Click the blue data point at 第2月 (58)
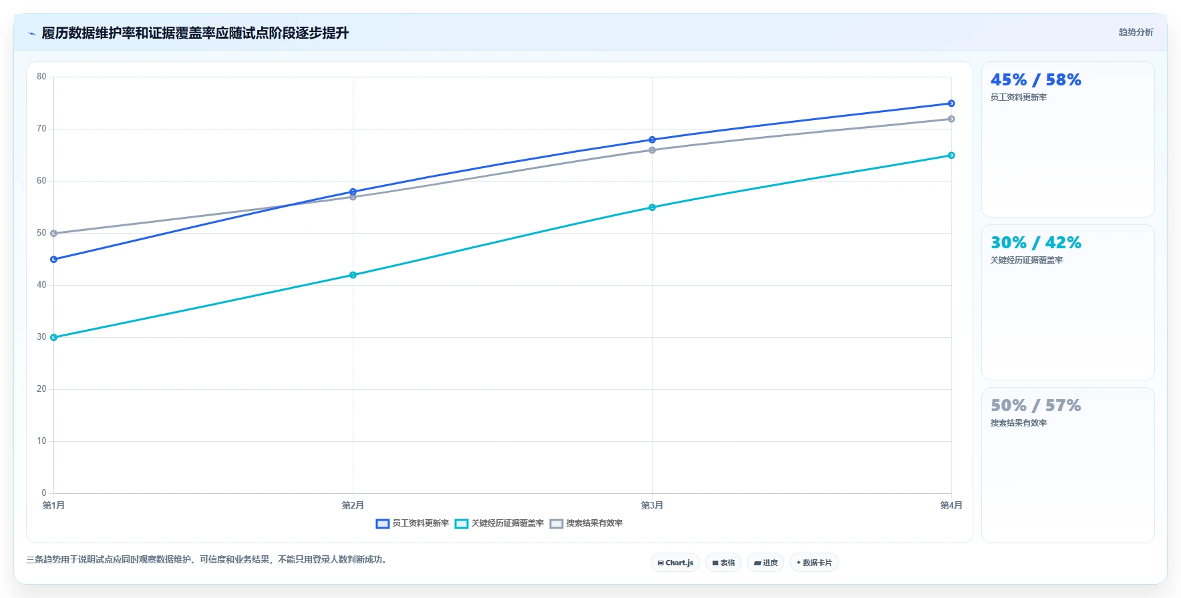 [x=353, y=192]
